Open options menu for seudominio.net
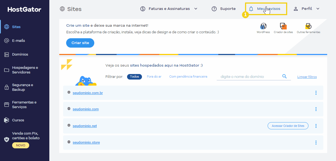The width and height of the screenshot is (336, 161). (x=316, y=126)
